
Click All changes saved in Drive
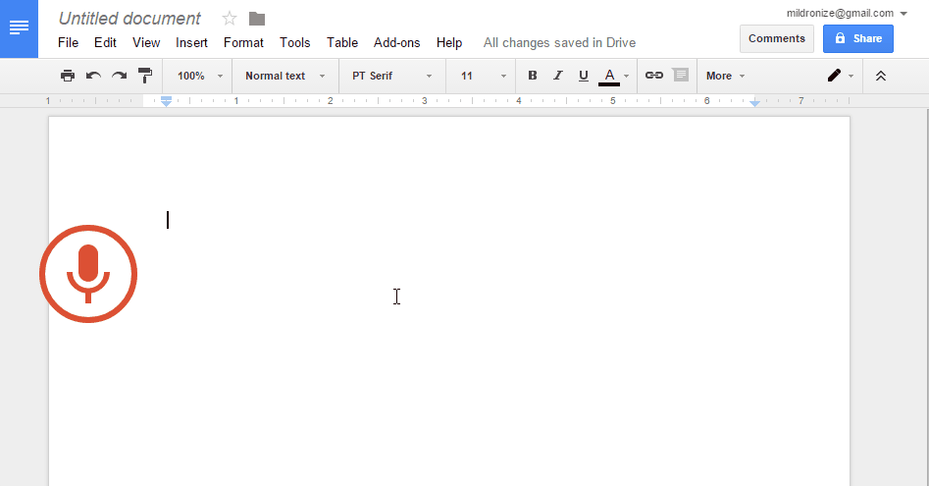point(559,42)
